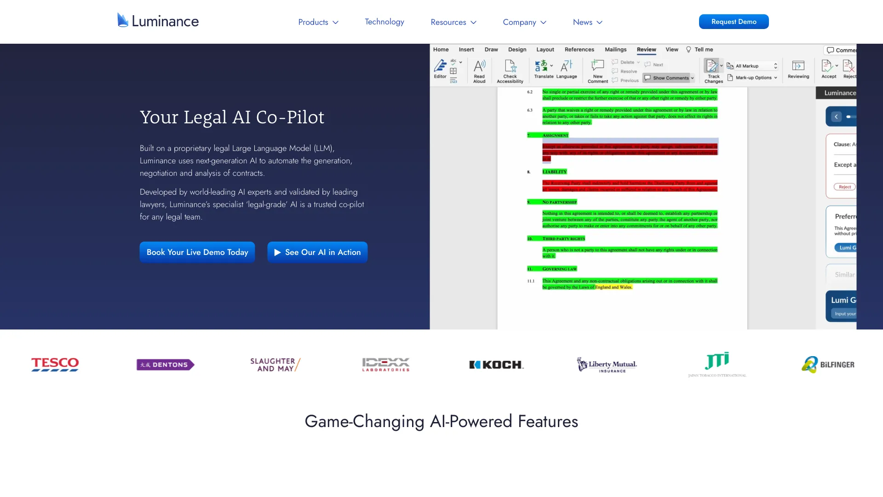This screenshot has width=883, height=497.
Task: Toggle Show Comments display
Action: click(667, 78)
